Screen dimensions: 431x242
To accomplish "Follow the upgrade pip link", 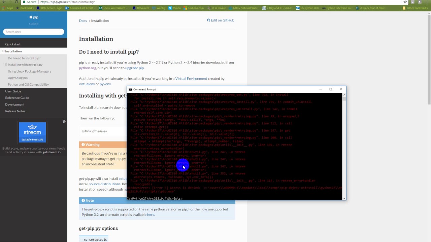I will pos(134,68).
